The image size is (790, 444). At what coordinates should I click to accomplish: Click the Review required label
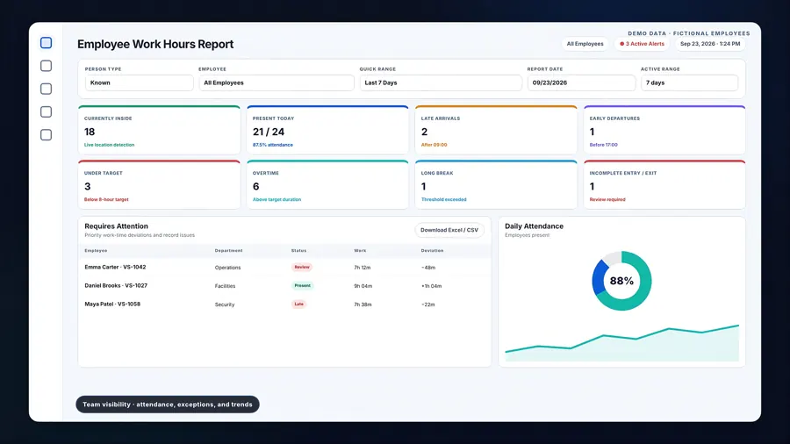tap(607, 199)
